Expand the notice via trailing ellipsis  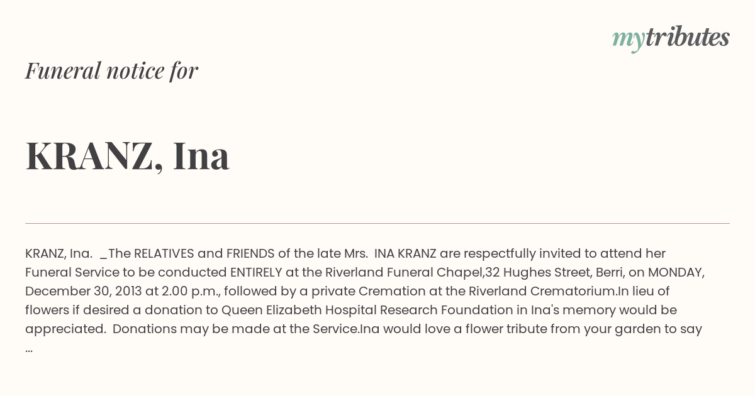pyautogui.click(x=29, y=348)
